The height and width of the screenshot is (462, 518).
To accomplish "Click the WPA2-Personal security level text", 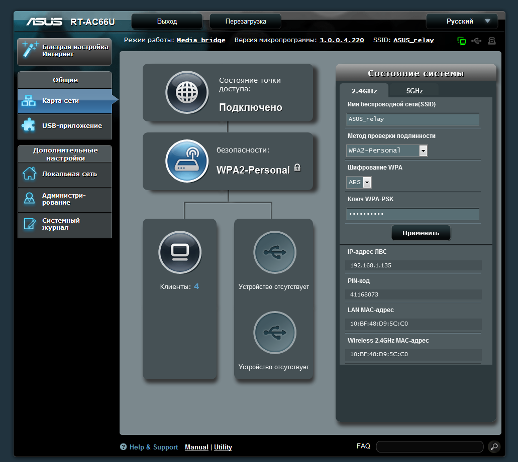I will [x=253, y=170].
